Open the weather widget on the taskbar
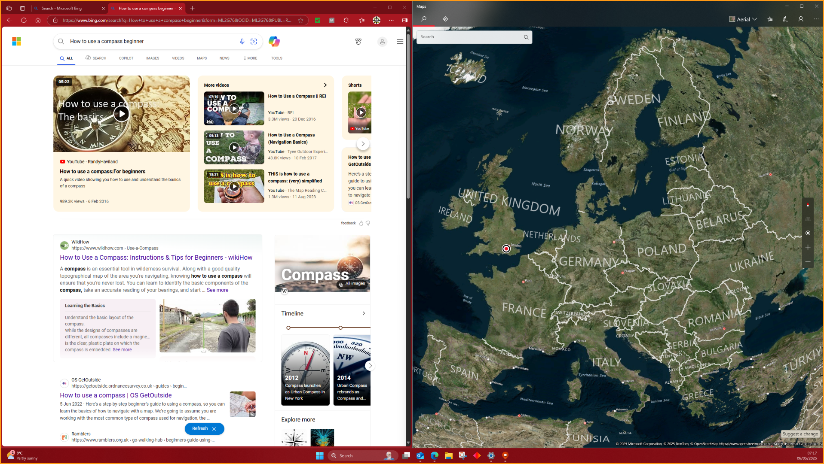This screenshot has height=464, width=824. pos(22,455)
